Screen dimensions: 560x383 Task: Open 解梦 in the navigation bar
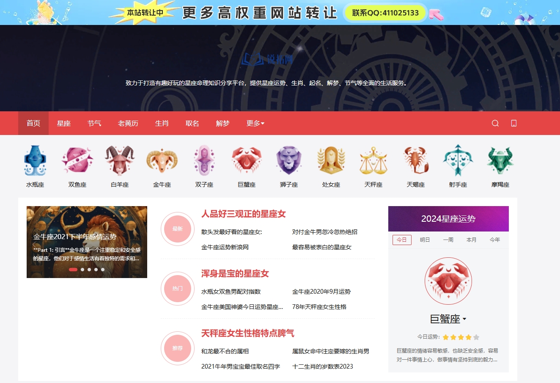pos(223,123)
